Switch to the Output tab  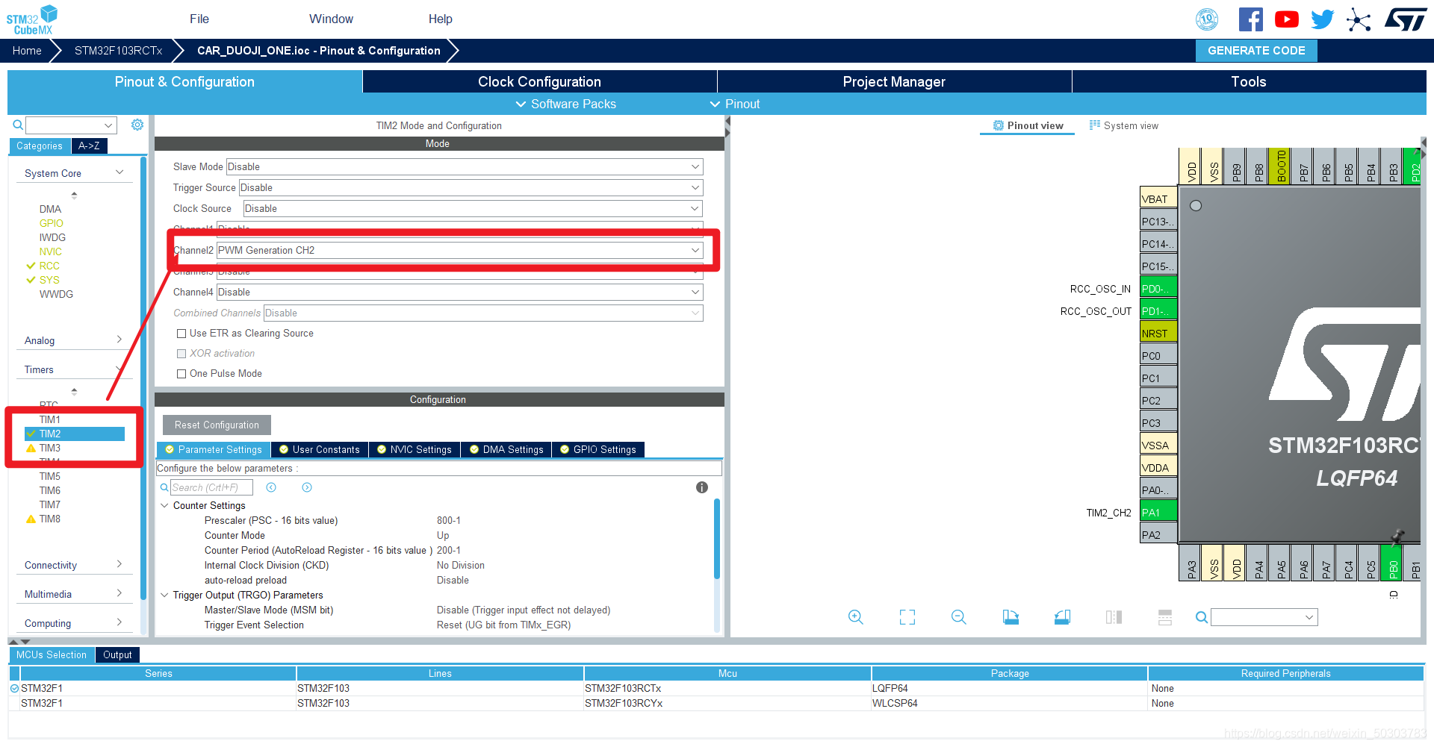[x=117, y=654]
